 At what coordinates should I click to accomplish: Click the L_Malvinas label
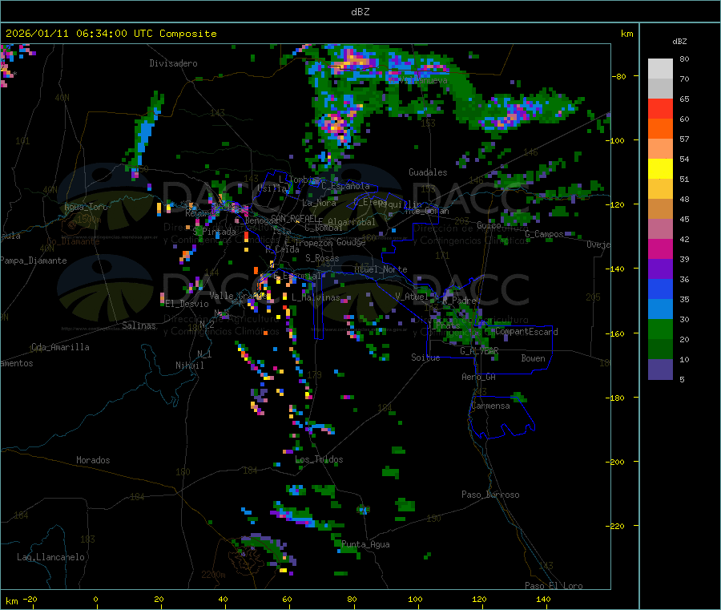coord(316,297)
